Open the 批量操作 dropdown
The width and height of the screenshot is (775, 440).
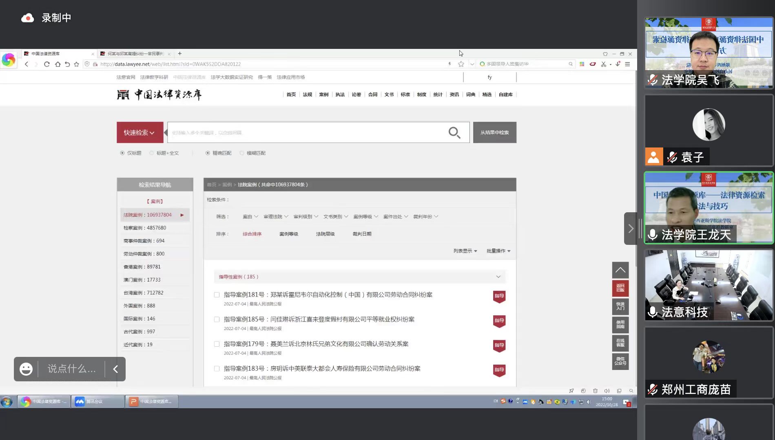click(x=498, y=251)
